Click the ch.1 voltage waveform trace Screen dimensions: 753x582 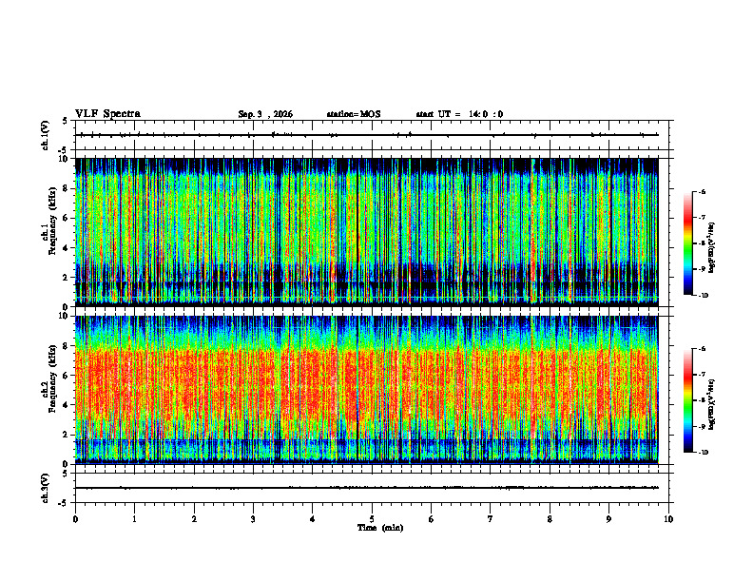[x=367, y=135]
